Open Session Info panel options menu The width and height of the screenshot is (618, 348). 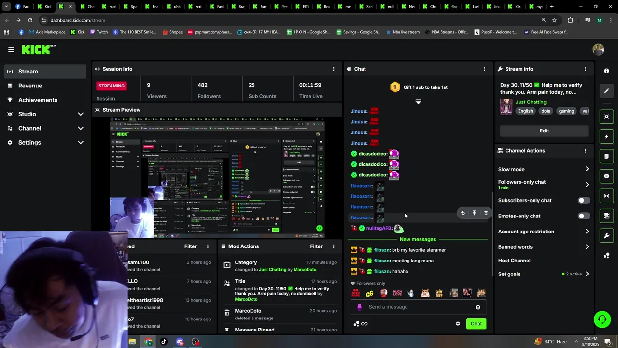[333, 69]
